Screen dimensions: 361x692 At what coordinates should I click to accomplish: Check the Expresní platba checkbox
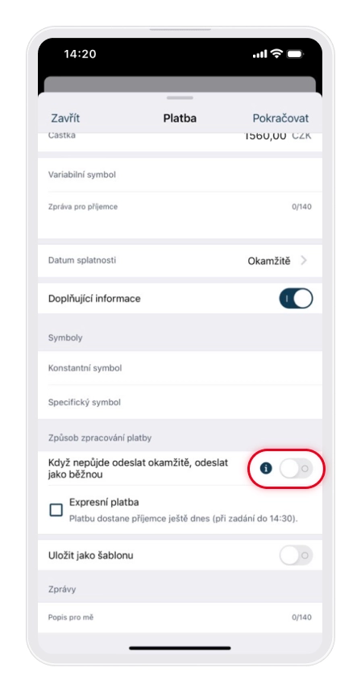point(56,510)
